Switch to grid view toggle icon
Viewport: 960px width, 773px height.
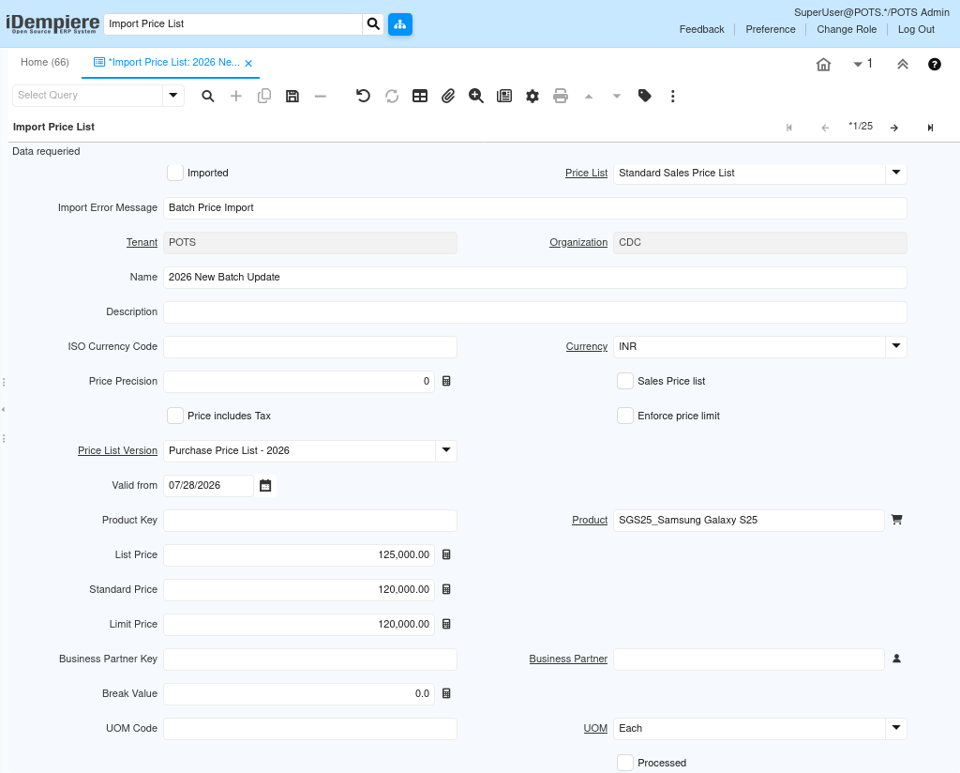[420, 97]
